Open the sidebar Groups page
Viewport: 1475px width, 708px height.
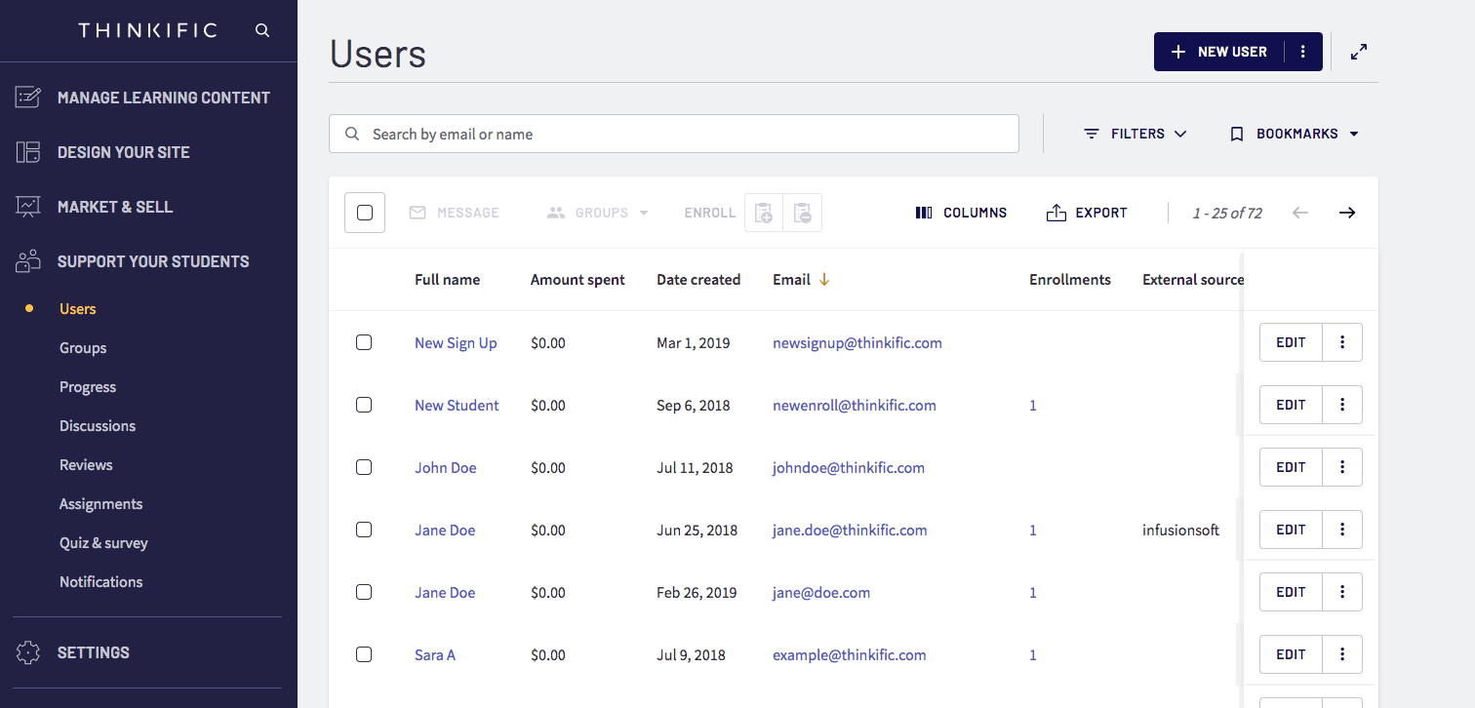83,348
